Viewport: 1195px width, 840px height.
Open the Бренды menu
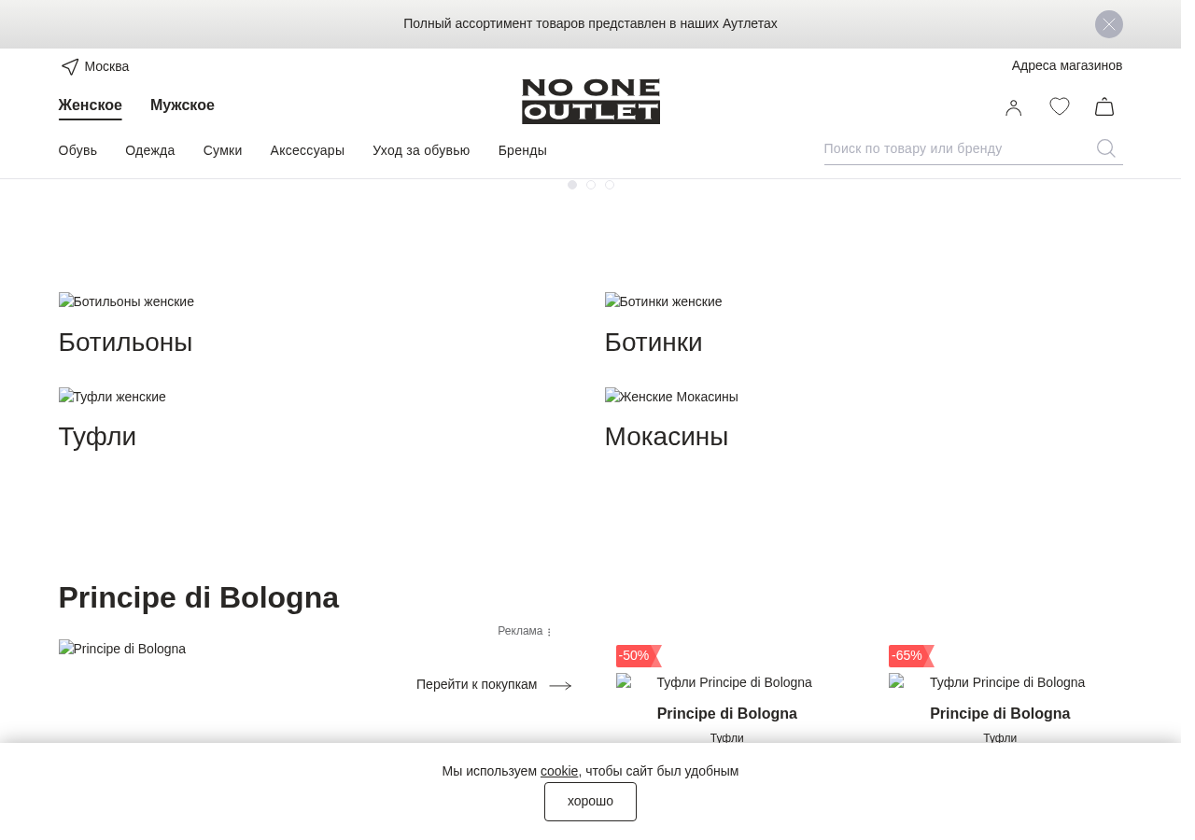tap(523, 150)
